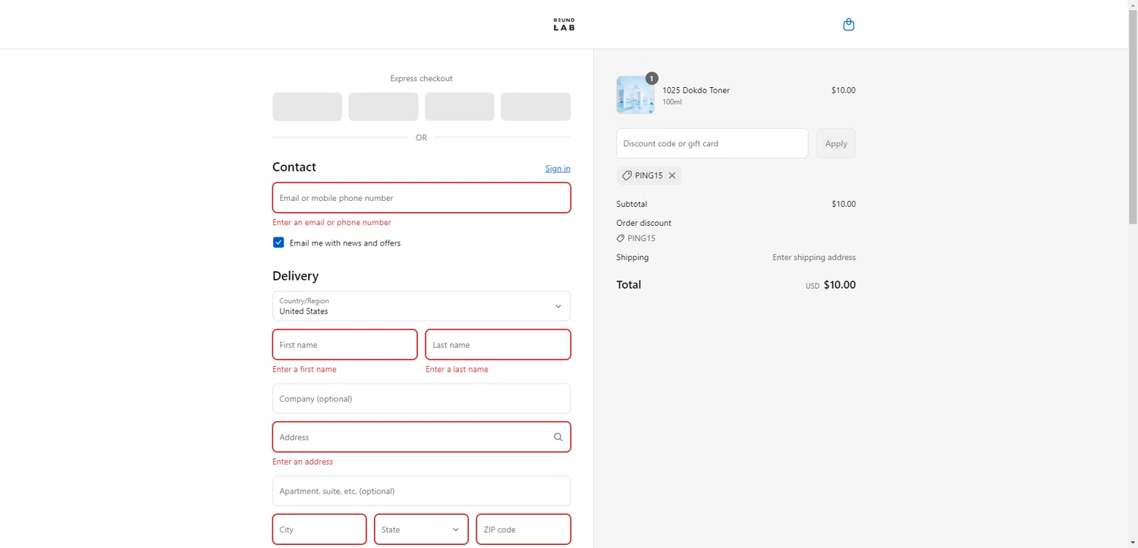
Task: Click the 'Express checkout' heading text
Action: (x=421, y=79)
